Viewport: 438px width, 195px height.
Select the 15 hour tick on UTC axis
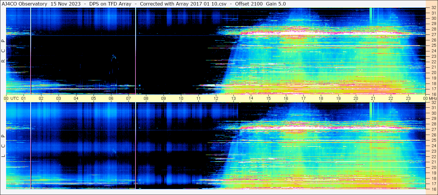pos(268,98)
